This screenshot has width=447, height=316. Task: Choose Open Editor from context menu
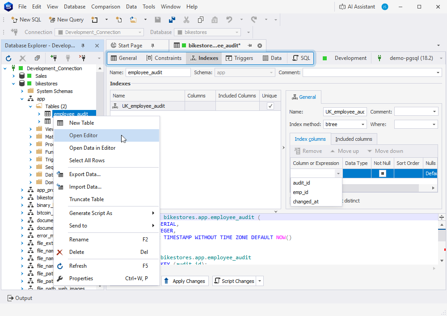pyautogui.click(x=107, y=135)
